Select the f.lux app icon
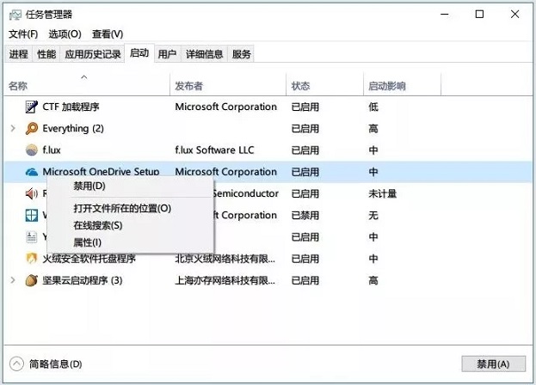Viewport: 536px width, 385px height. [32, 150]
